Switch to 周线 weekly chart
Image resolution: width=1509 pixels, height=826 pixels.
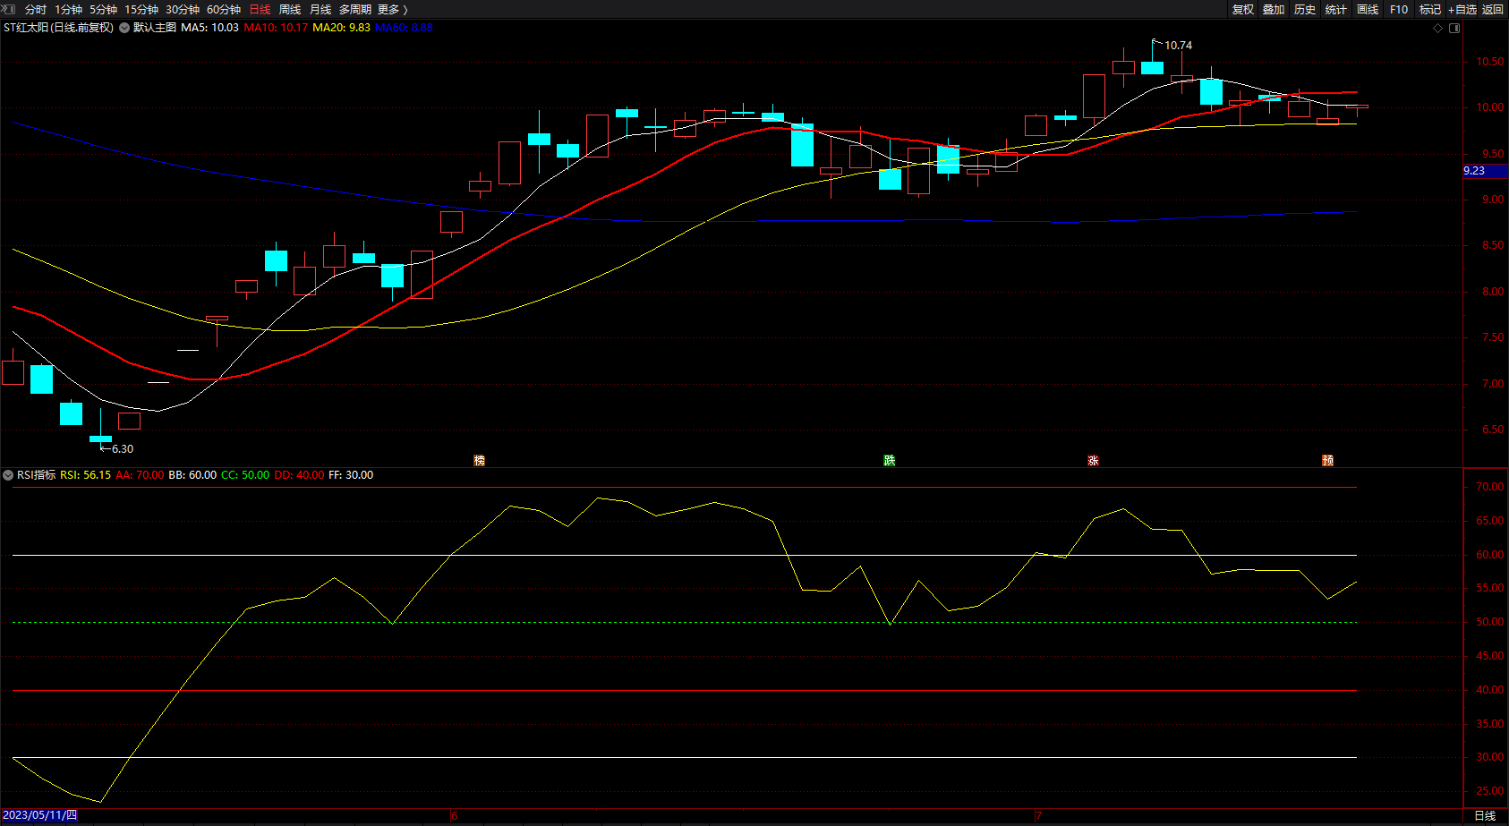pyautogui.click(x=290, y=10)
